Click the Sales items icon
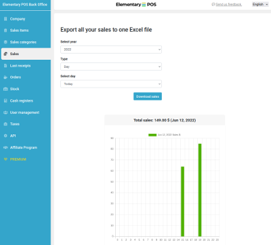Screen dimensions: 271x245 tap(5, 31)
